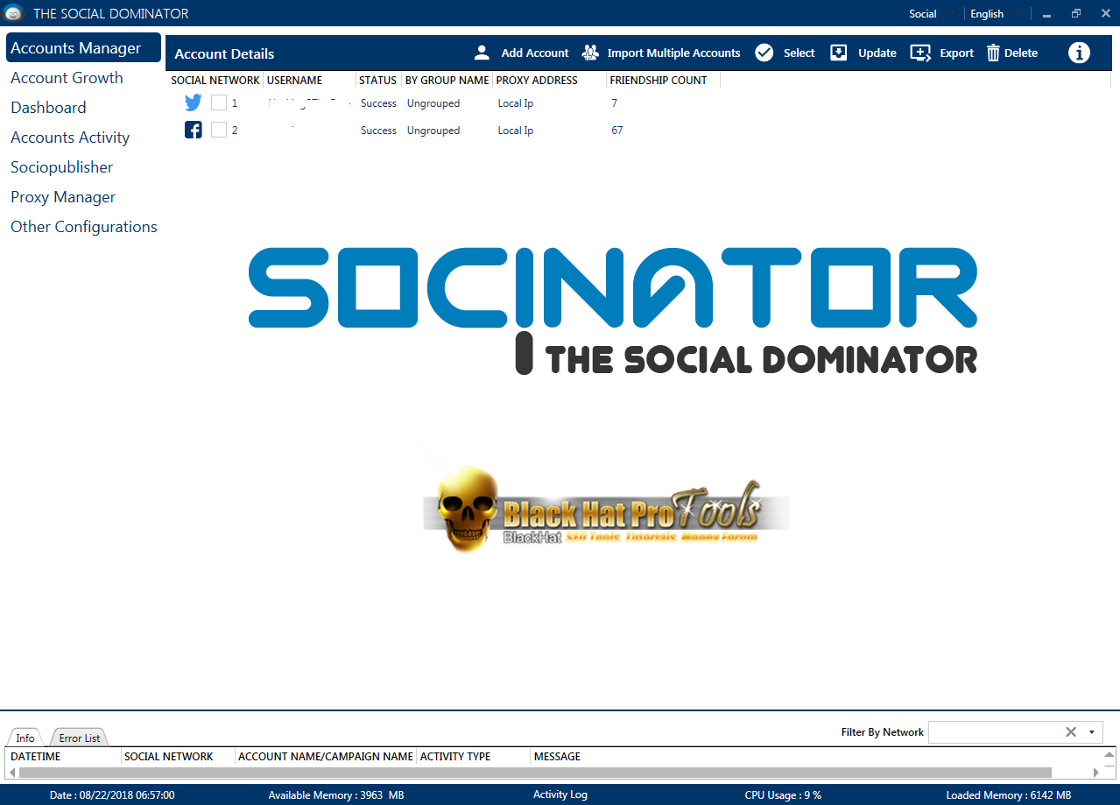Click the DATETIME column header in log
Screen dimensions: 1120x805
point(36,756)
